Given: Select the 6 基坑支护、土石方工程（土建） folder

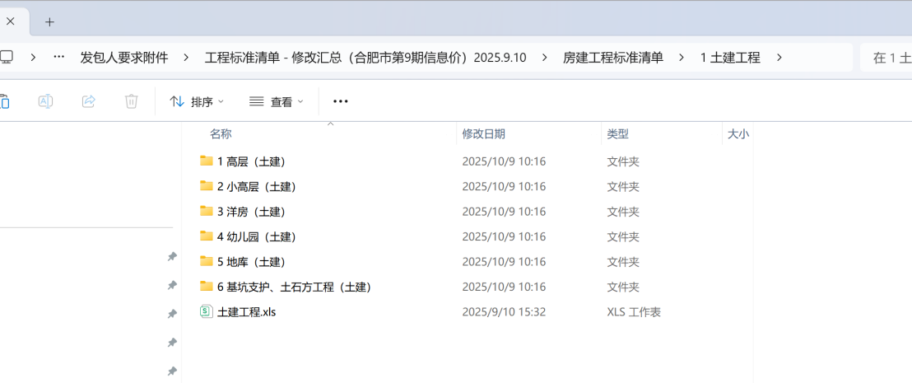Looking at the screenshot, I should click(294, 287).
